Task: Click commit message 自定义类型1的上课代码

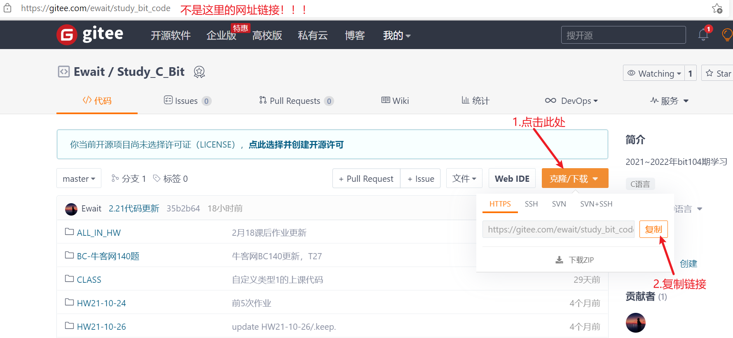Action: (277, 279)
